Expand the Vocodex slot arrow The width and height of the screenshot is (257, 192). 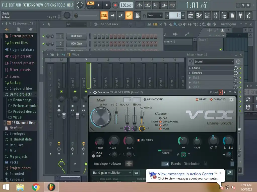(x=190, y=73)
